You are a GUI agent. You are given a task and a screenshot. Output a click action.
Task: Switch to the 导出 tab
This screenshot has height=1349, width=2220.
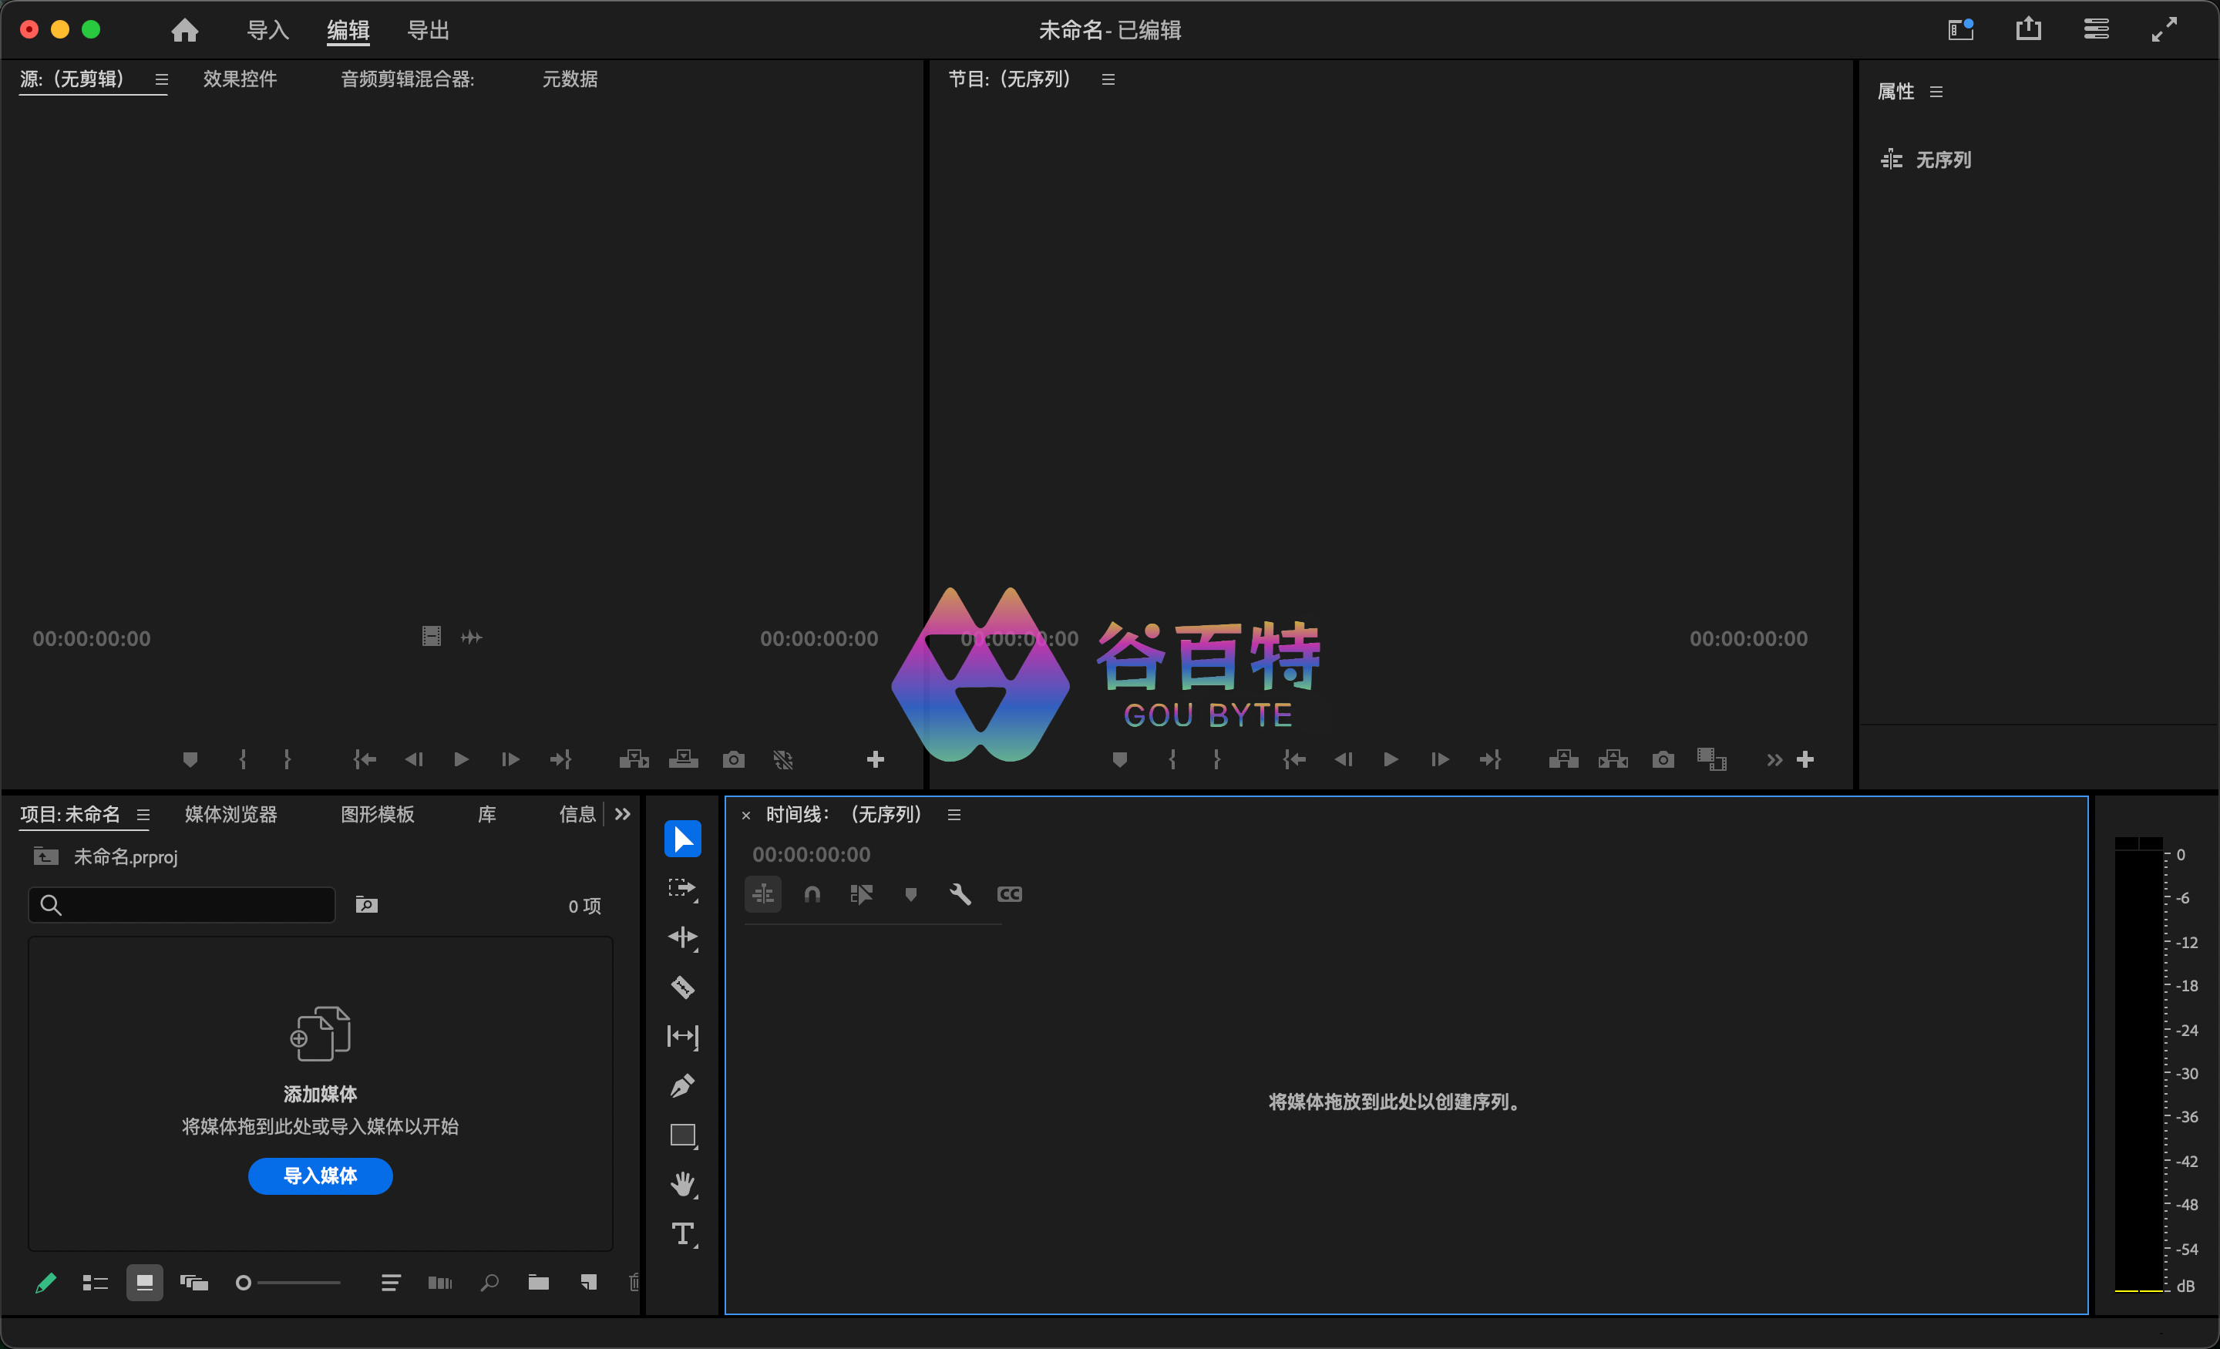pos(428,29)
